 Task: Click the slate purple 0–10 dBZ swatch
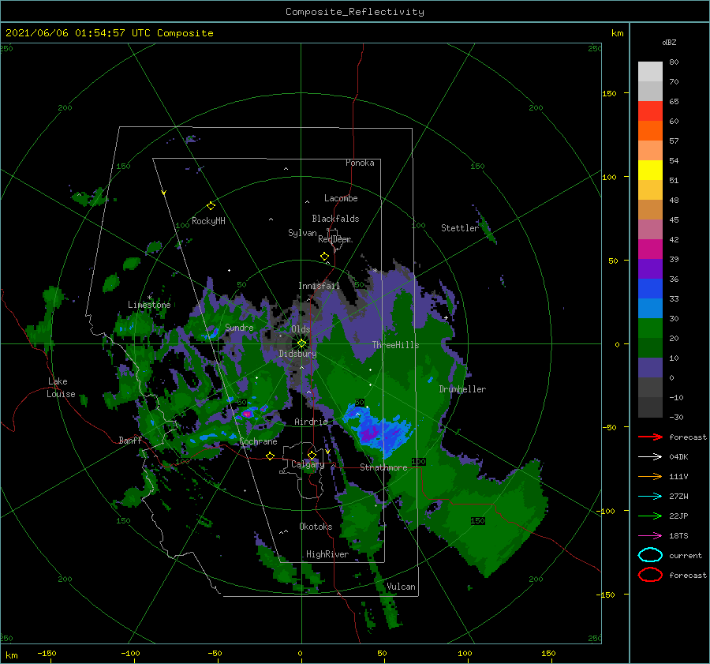click(650, 368)
